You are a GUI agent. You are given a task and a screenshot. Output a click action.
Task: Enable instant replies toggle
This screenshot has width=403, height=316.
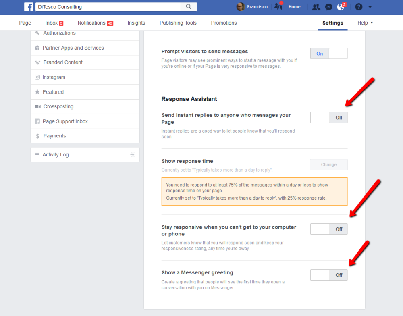pyautogui.click(x=329, y=118)
